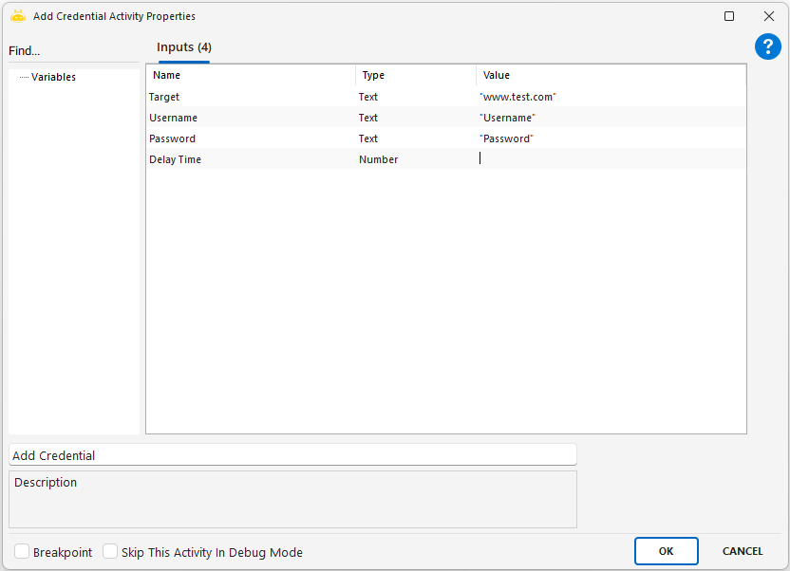The image size is (790, 571).
Task: Click the app robot icon in title bar
Action: coord(17,16)
